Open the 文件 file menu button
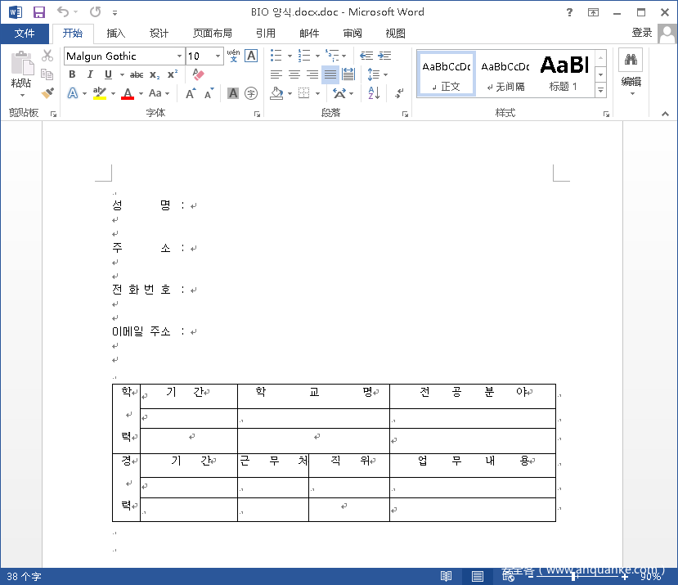The width and height of the screenshot is (678, 585). click(x=25, y=34)
